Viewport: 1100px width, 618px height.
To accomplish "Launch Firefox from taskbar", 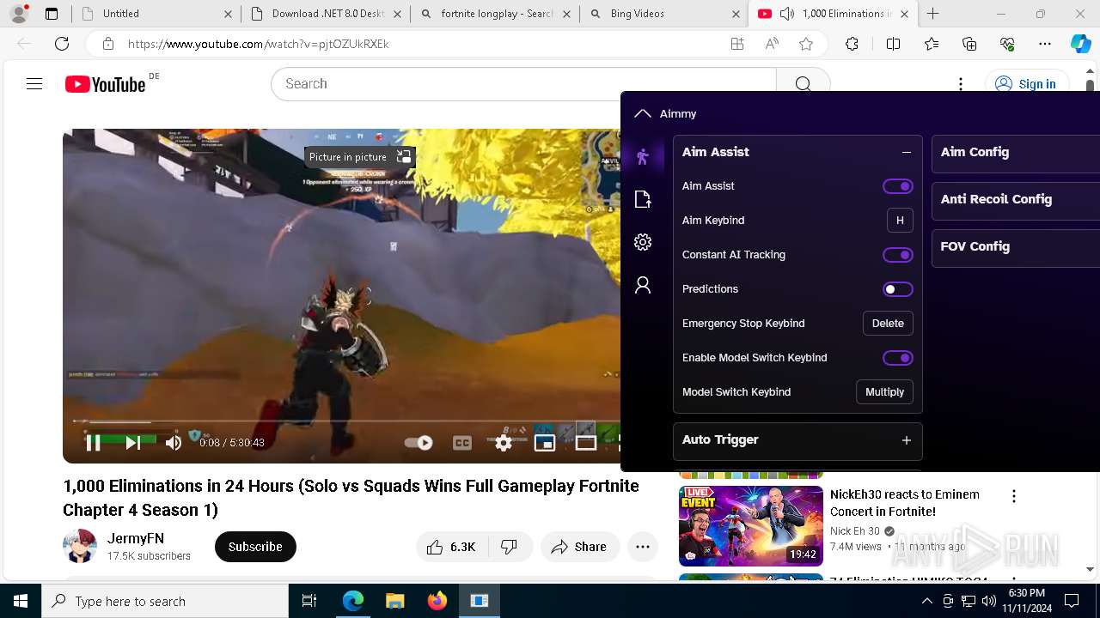I will click(437, 601).
